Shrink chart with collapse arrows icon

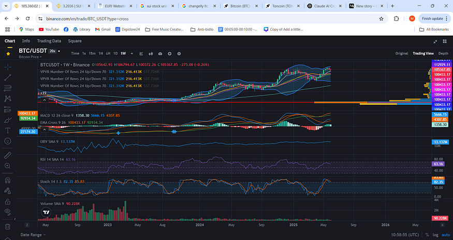(435, 41)
